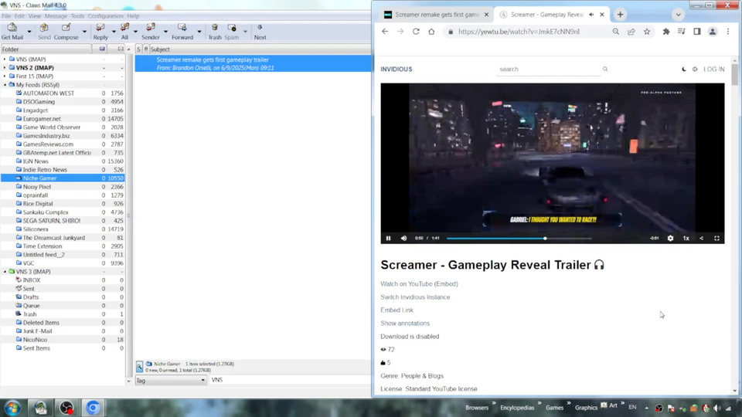This screenshot has height=417, width=742.
Task: Open Get Mail dropdown arrow
Action: pyautogui.click(x=29, y=32)
